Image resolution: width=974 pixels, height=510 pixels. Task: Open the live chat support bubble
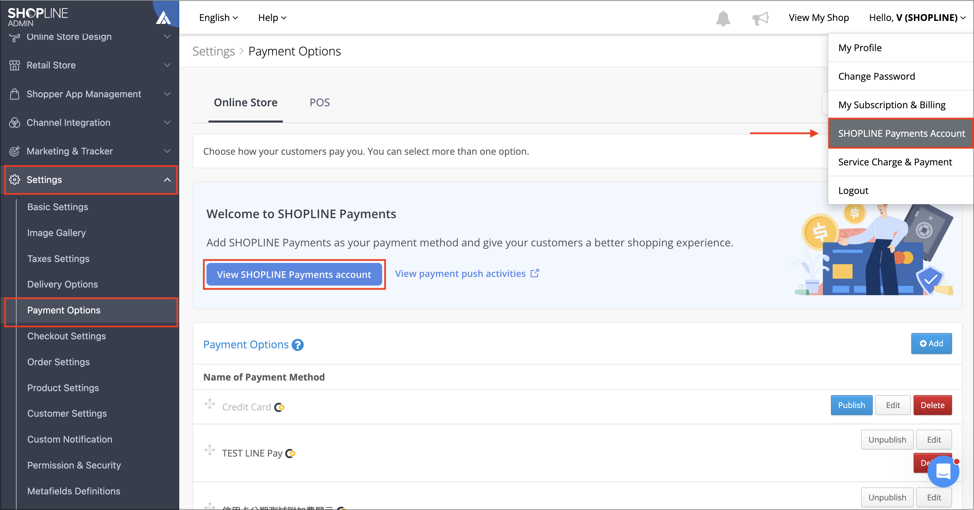pos(943,471)
